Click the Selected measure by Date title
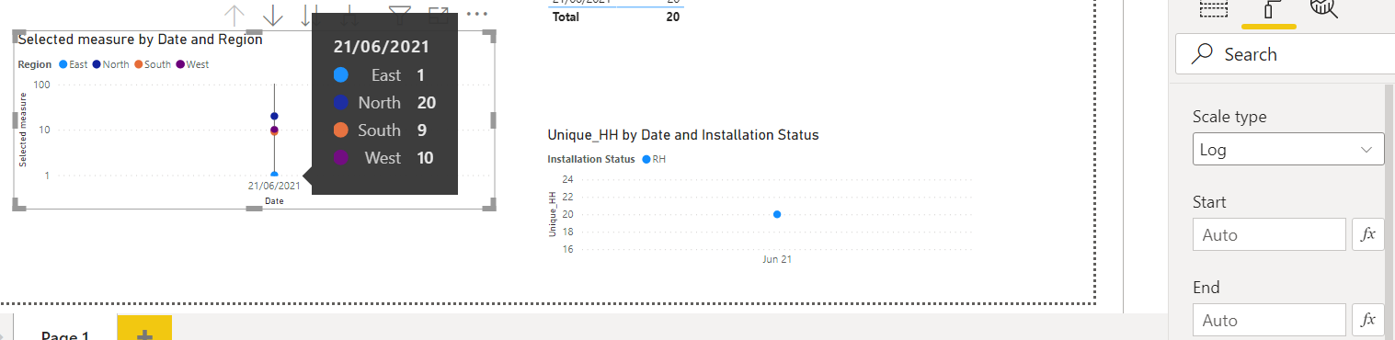This screenshot has height=340, width=1395. pos(140,40)
